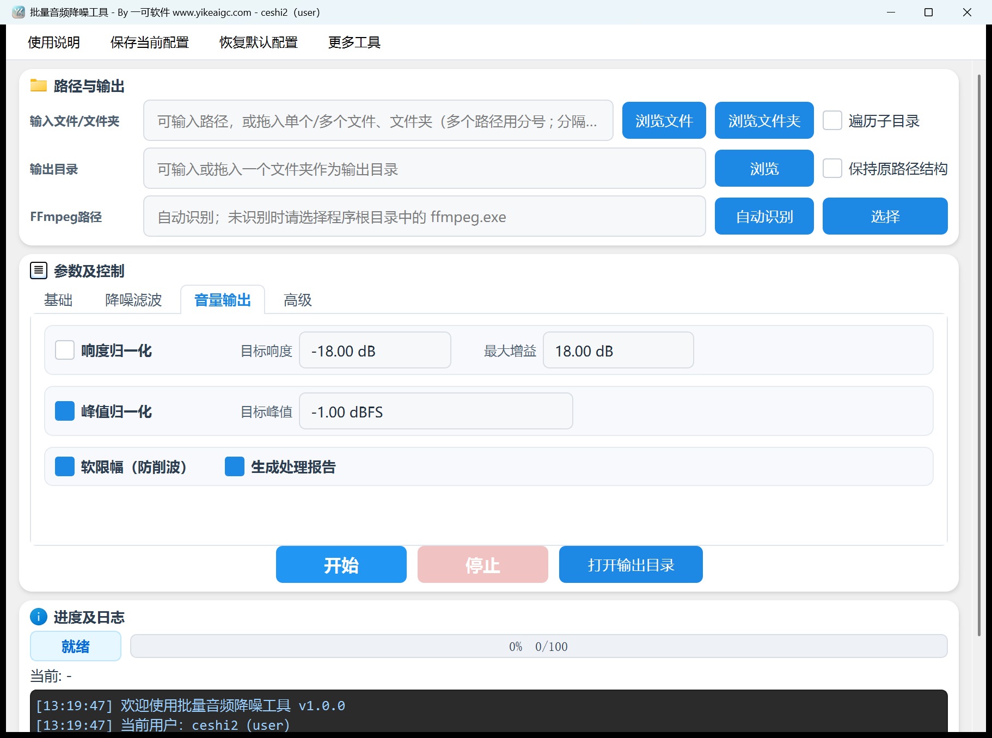Click the 输入文件/文件夹 label

coord(75,121)
